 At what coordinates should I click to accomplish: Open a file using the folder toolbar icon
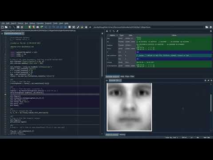click(6, 27)
